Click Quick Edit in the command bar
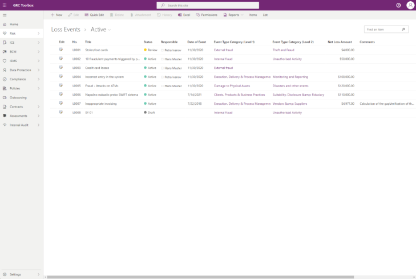This screenshot has width=416, height=279. [x=94, y=15]
